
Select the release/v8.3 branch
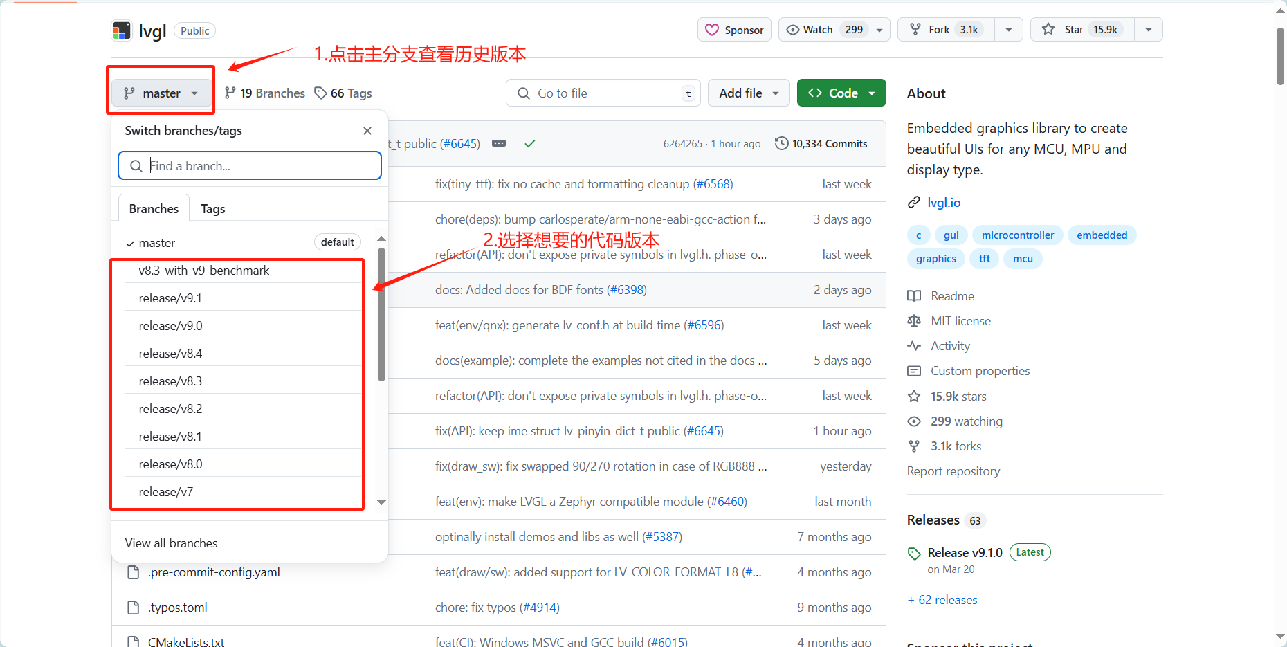[x=243, y=381]
